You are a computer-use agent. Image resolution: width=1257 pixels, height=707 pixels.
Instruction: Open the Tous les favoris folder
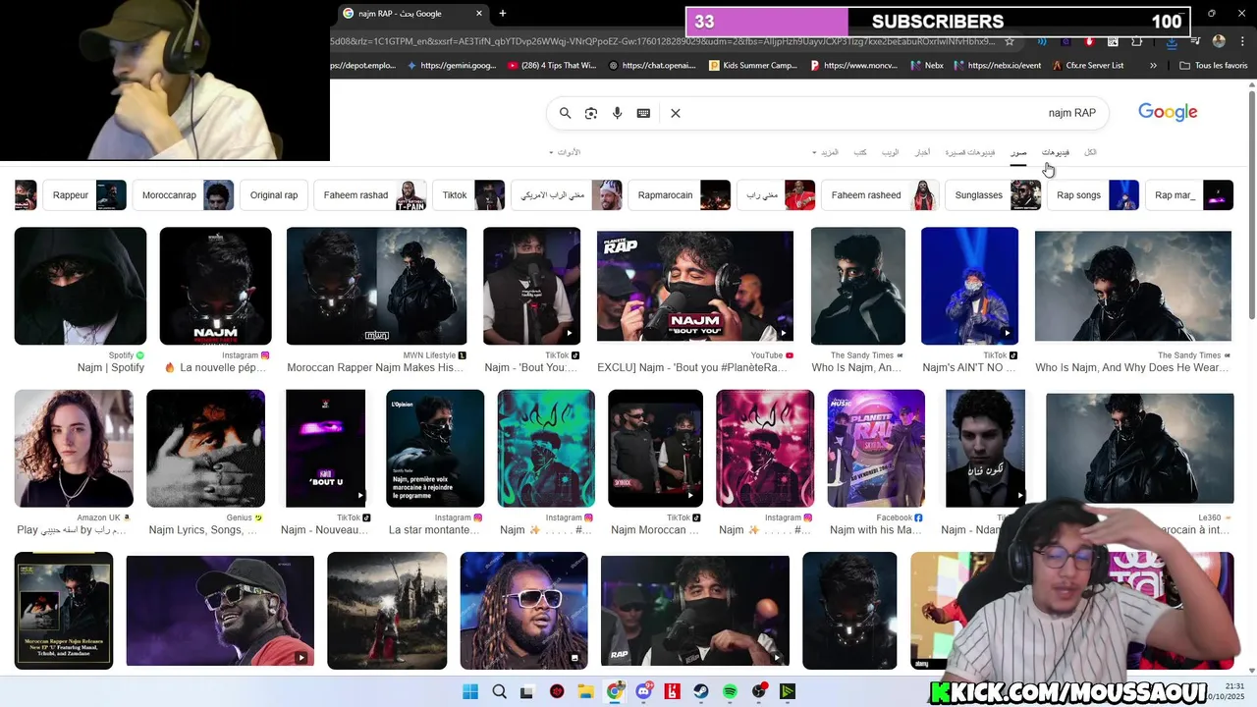pos(1214,66)
